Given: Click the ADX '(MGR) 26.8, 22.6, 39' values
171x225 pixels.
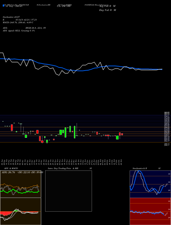Looking at the screenshot, I should [x=36, y=28].
